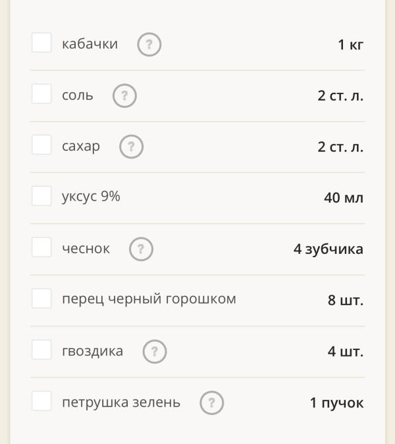Open the help icon next to кабачки
The image size is (395, 444).
(149, 45)
